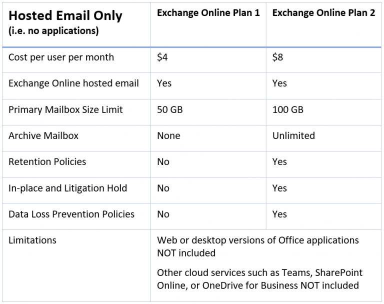Click the 'None' archive mailbox value

168,135
